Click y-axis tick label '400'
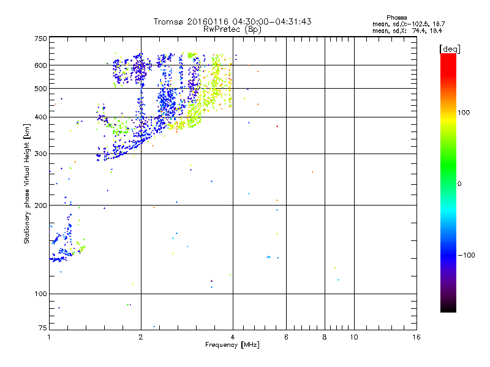Image resolution: width=490 pixels, height=367 pixels. pyautogui.click(x=40, y=117)
